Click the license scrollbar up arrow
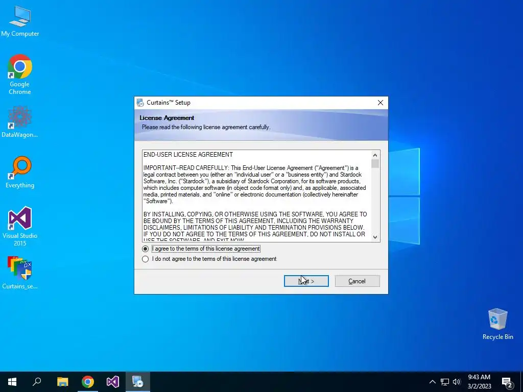Screen dimensions: 523x392 point(375,155)
